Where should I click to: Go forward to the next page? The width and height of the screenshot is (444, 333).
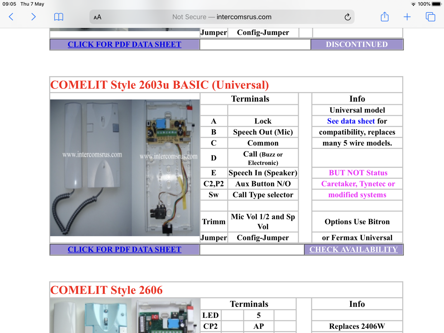(33, 17)
